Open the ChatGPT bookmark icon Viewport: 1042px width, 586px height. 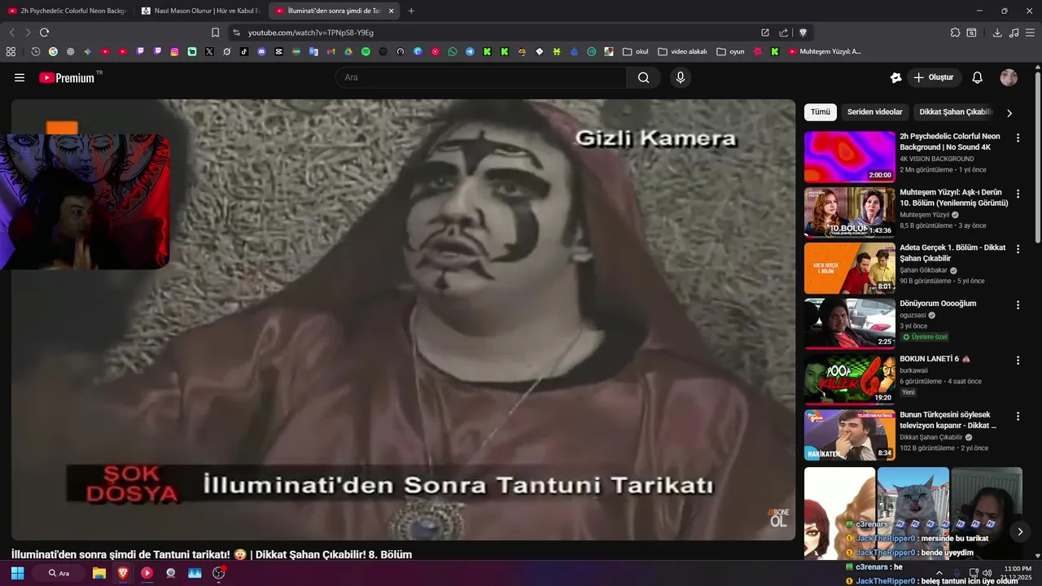click(x=70, y=51)
